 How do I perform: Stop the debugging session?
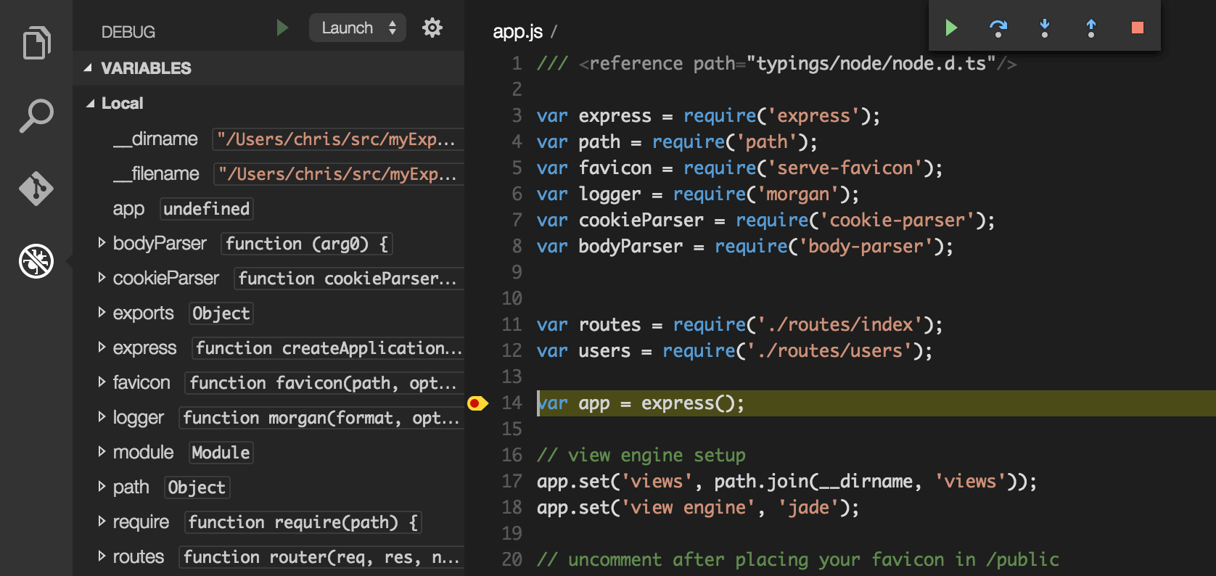click(x=1137, y=28)
